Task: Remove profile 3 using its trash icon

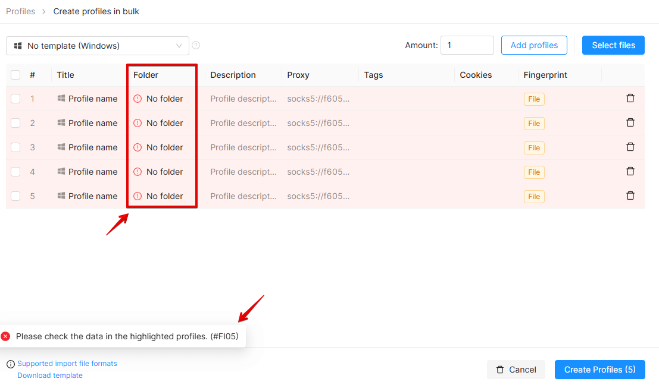Action: coord(630,147)
